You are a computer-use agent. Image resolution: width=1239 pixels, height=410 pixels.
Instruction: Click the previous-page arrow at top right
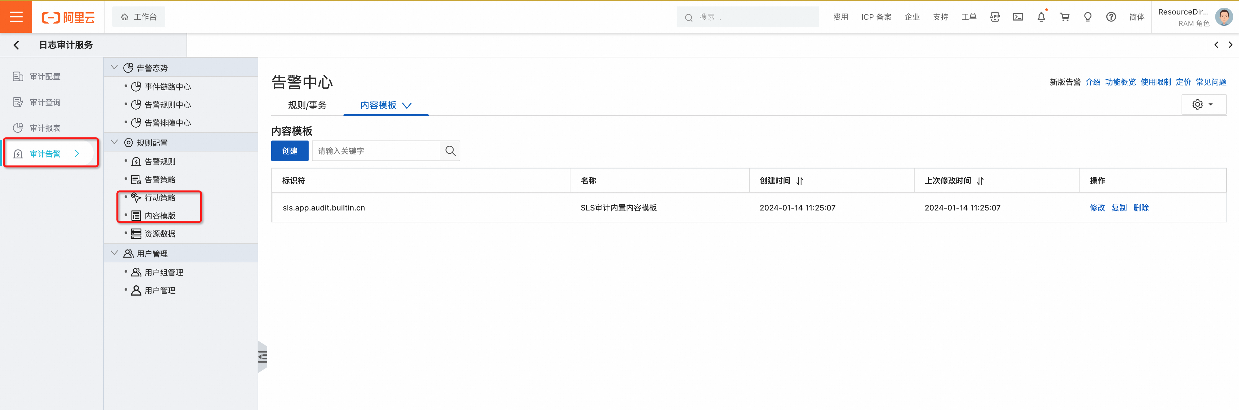(x=1216, y=45)
